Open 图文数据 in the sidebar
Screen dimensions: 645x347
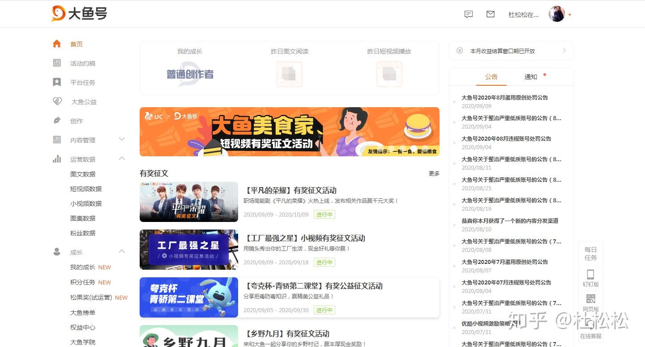[83, 174]
